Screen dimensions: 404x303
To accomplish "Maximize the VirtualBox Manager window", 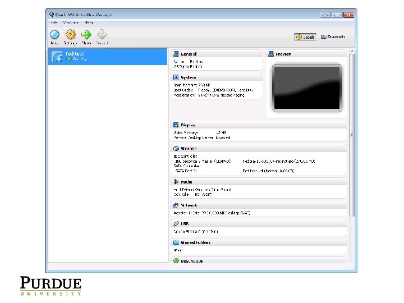I will click(337, 15).
